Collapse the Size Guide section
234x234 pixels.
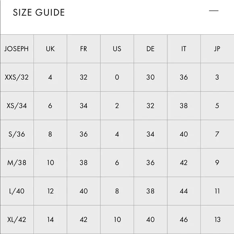coord(213,11)
